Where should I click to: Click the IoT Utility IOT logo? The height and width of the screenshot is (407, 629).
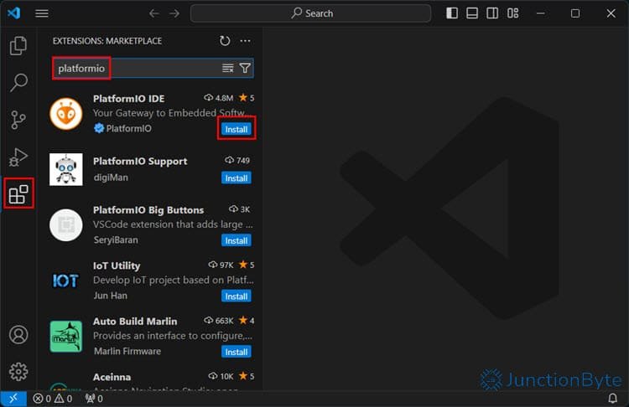coord(65,281)
